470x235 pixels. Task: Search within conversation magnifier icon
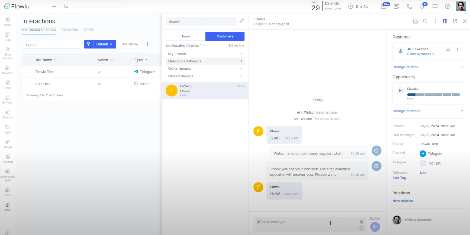[425, 21]
